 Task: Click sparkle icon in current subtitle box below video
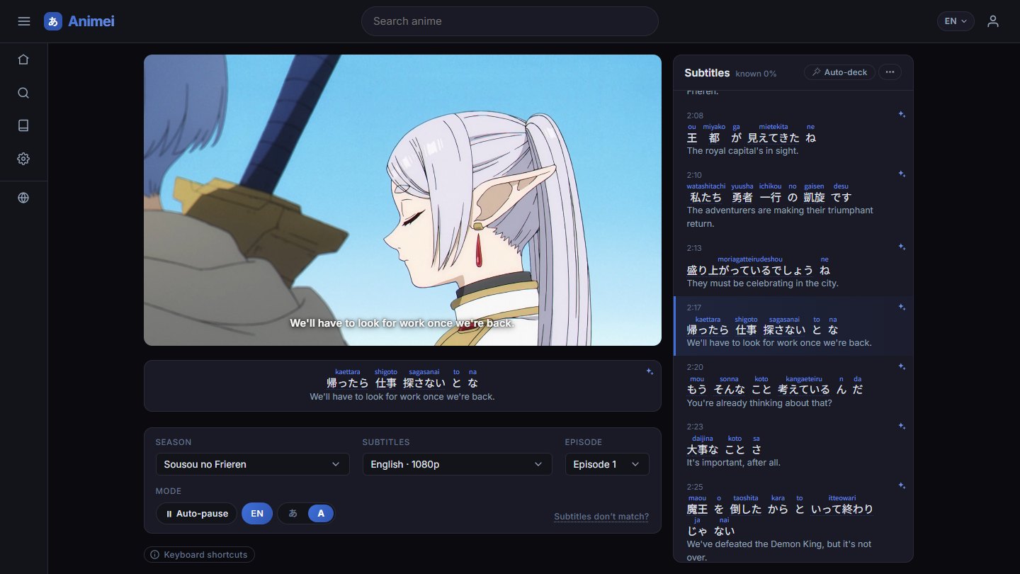[650, 371]
